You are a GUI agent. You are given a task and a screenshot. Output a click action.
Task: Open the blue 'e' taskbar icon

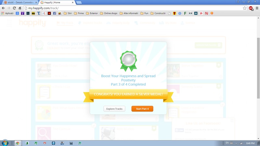tap(53, 143)
